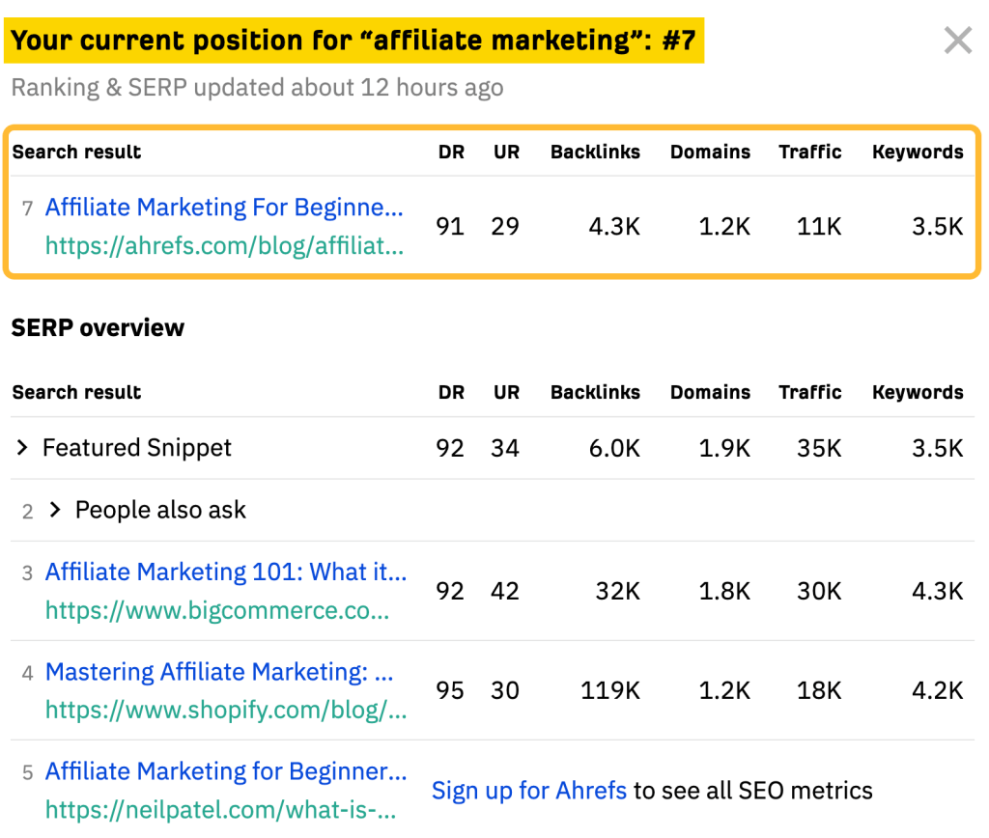Click the highlighted current position heading
The height and width of the screenshot is (838, 989).
pyautogui.click(x=356, y=42)
